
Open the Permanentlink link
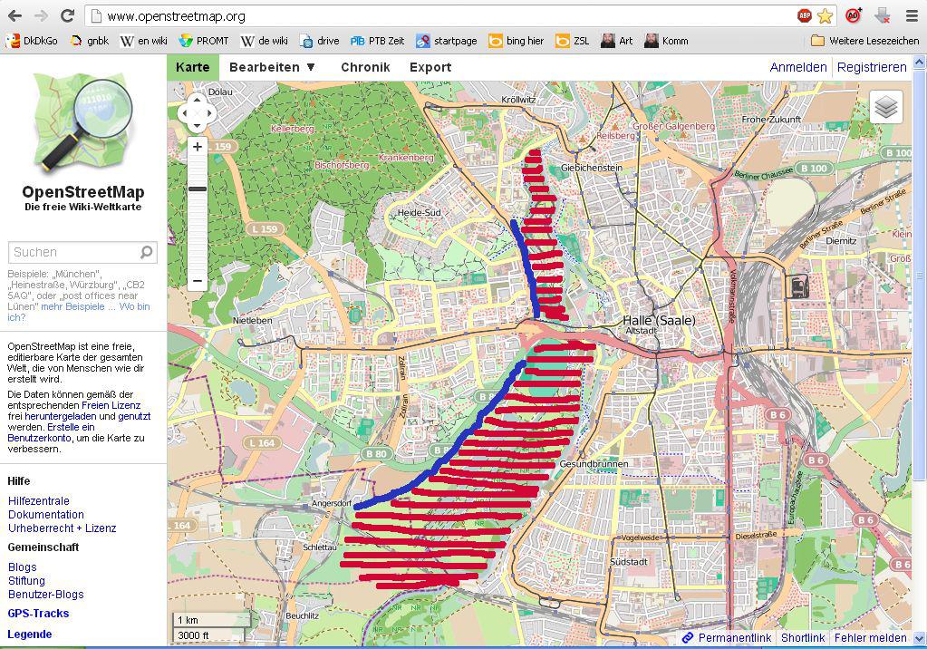coord(734,638)
